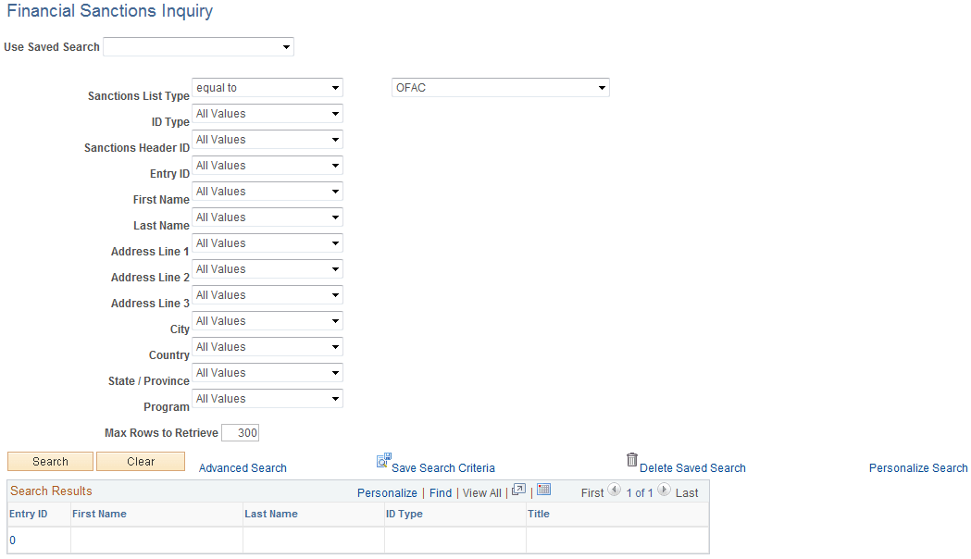The image size is (971, 559).
Task: Click the Delete Saved Search link
Action: click(x=692, y=468)
